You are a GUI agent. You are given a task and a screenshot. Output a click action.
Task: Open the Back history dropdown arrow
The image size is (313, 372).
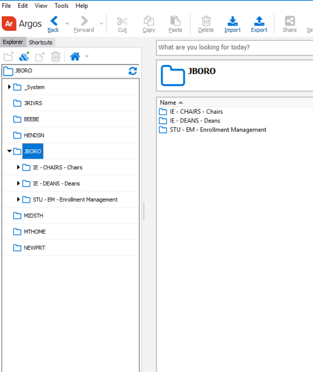tap(68, 23)
